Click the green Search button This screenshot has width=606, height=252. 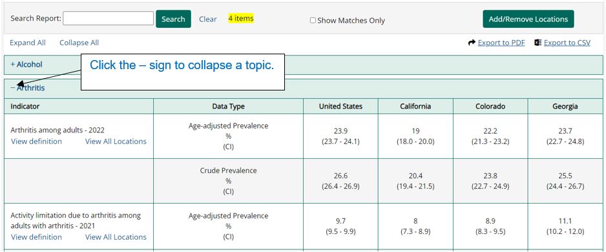click(173, 19)
